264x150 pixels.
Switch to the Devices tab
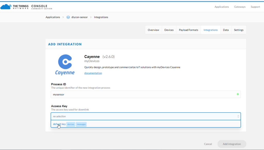click(x=169, y=30)
